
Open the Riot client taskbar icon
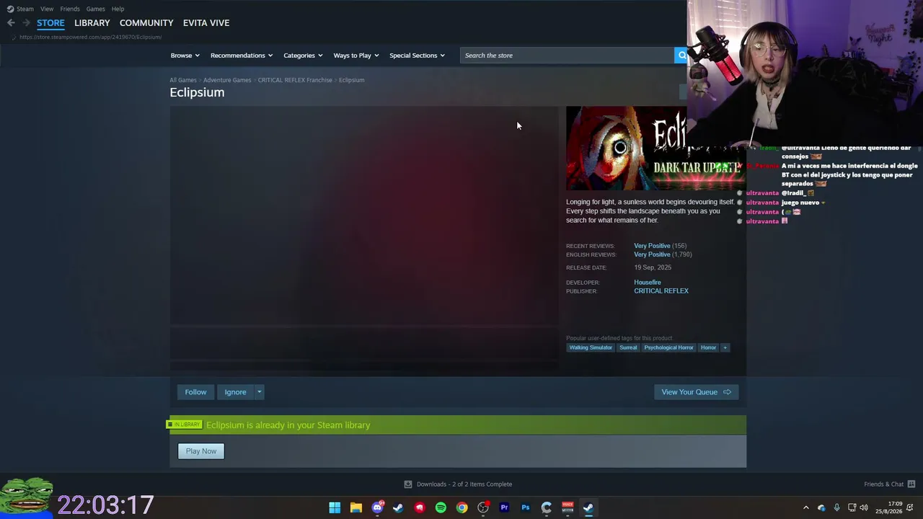click(420, 507)
